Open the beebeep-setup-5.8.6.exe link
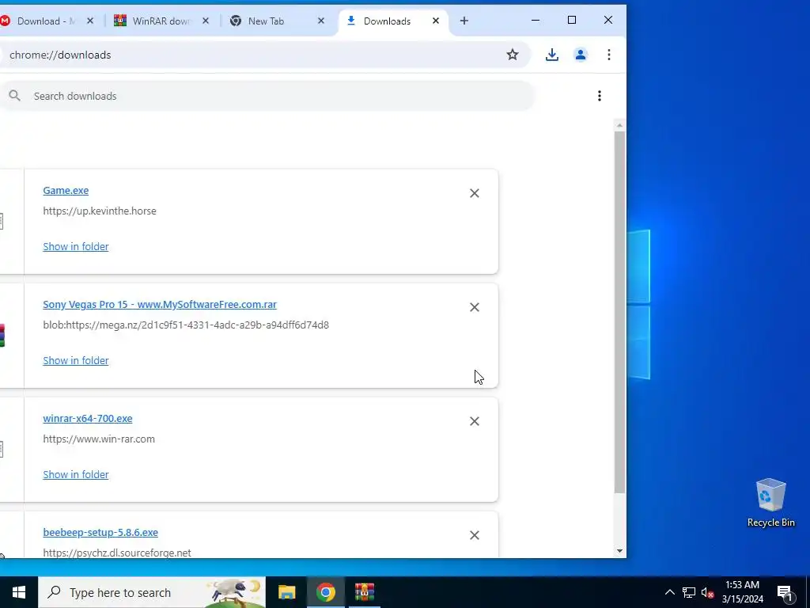This screenshot has height=608, width=810. pyautogui.click(x=100, y=533)
